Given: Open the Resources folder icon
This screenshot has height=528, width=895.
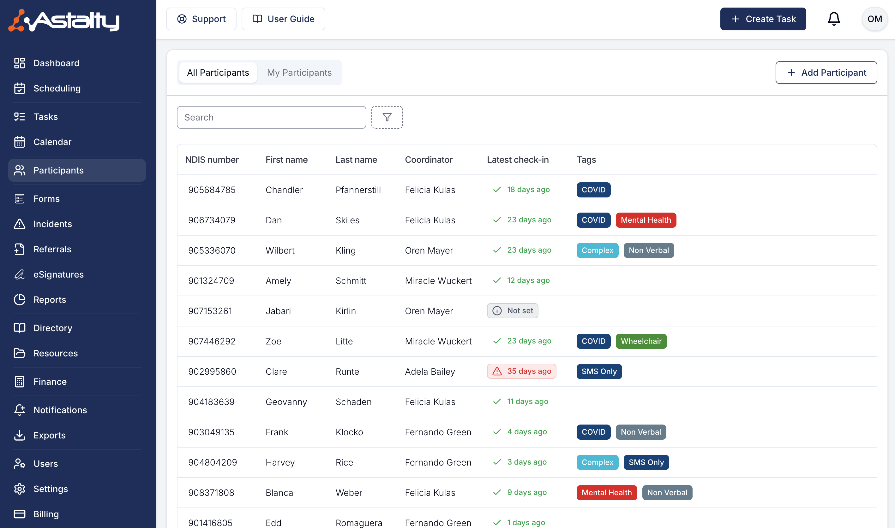Looking at the screenshot, I should click(x=19, y=353).
